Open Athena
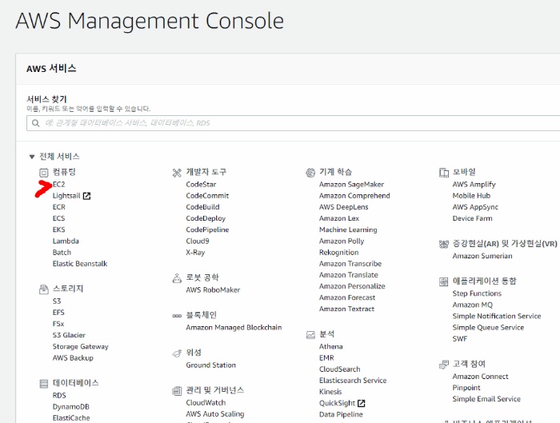The width and height of the screenshot is (560, 423). [x=330, y=346]
